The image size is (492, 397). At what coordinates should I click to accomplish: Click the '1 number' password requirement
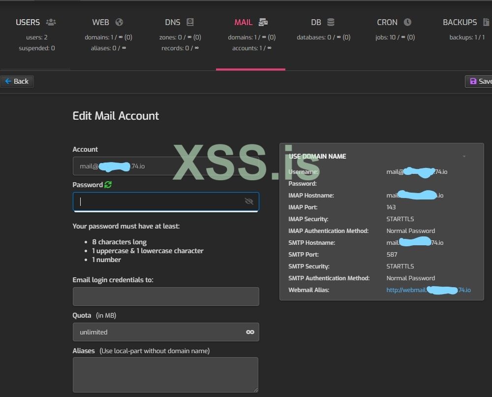coord(106,260)
